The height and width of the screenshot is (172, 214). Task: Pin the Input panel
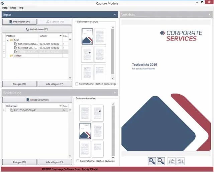115,15
